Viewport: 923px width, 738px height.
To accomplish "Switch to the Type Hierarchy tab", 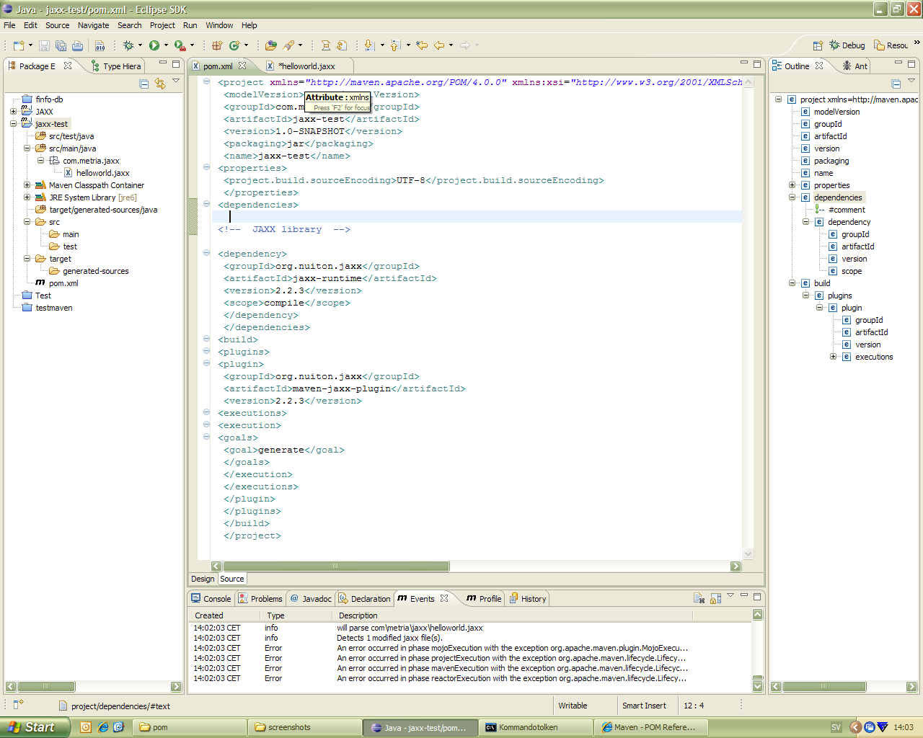I will pos(116,66).
